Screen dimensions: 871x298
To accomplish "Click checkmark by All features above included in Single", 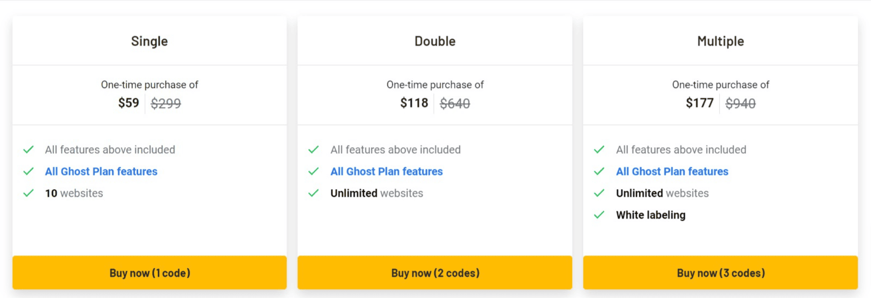I will 28,150.
